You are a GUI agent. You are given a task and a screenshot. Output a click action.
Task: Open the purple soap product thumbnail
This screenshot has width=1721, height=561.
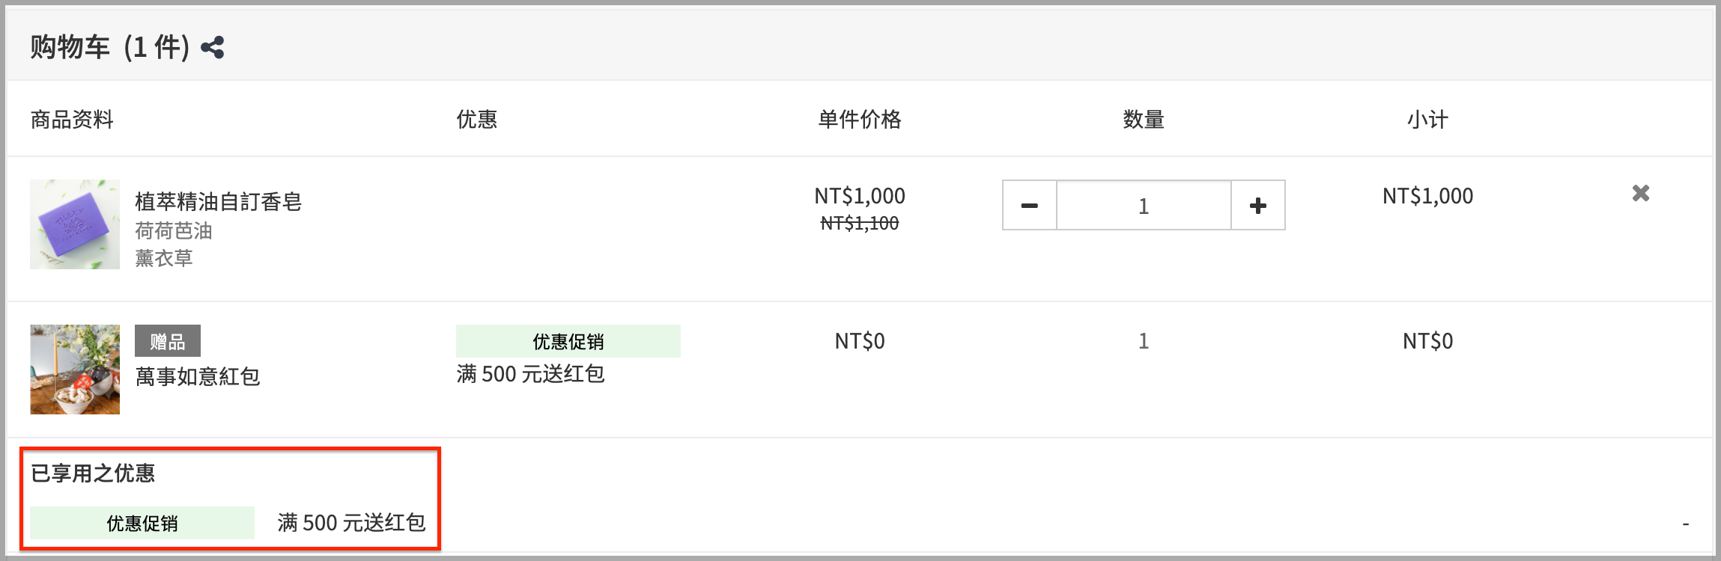(75, 224)
